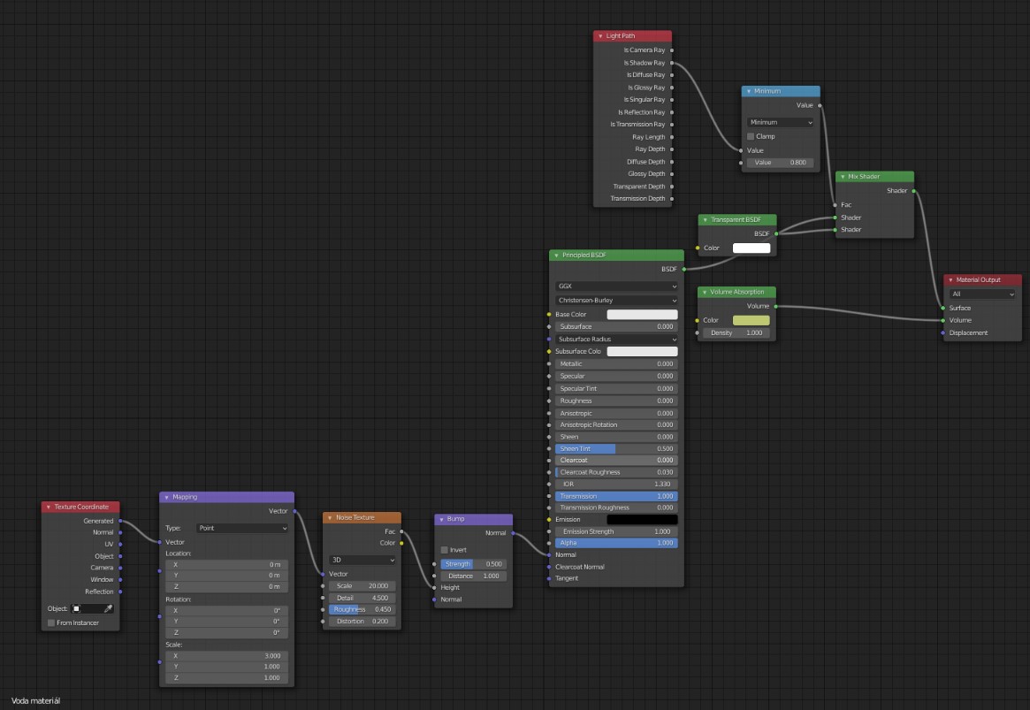Open the Subsurface Radius dropdown
This screenshot has width=1030, height=710.
pyautogui.click(x=616, y=339)
